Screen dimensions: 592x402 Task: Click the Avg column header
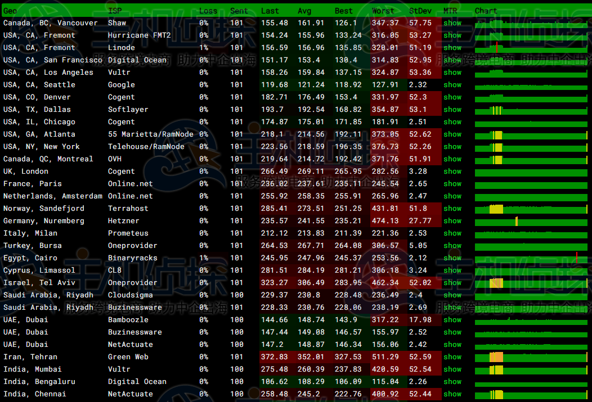pyautogui.click(x=304, y=11)
